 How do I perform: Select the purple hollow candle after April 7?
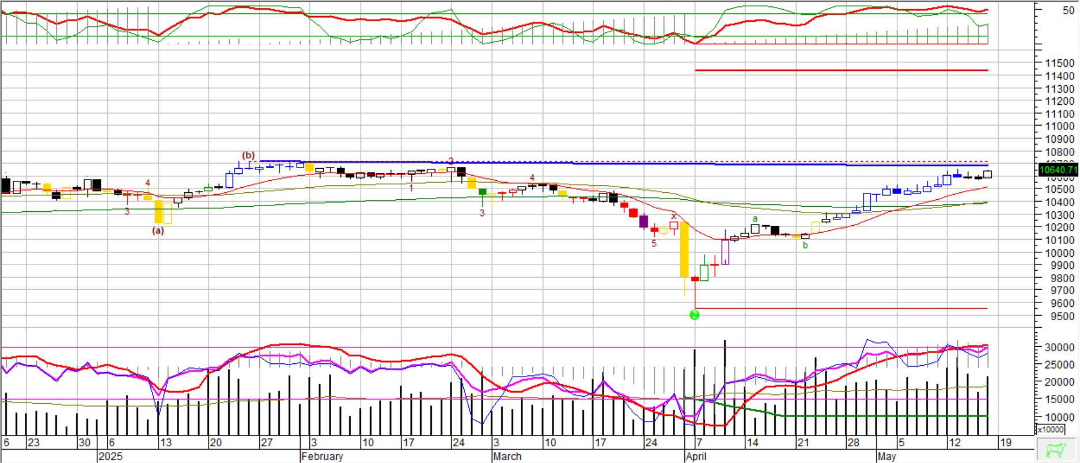(x=725, y=252)
